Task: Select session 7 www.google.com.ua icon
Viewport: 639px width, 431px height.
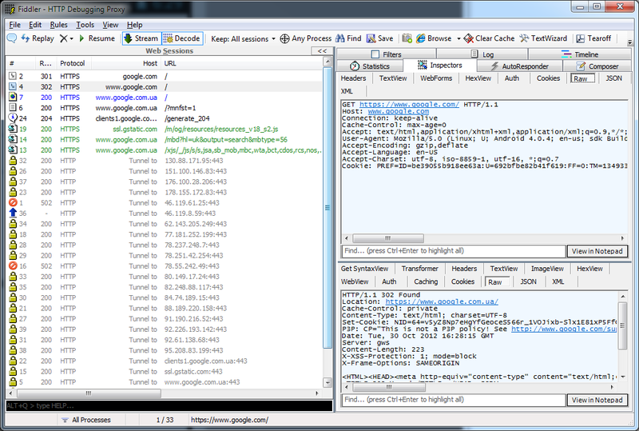Action: click(13, 97)
